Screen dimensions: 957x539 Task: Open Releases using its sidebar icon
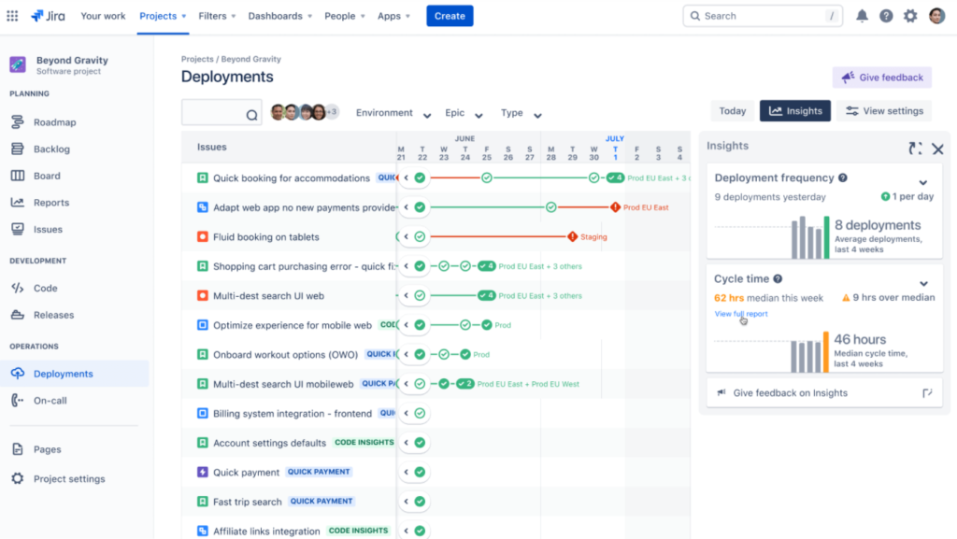point(19,315)
